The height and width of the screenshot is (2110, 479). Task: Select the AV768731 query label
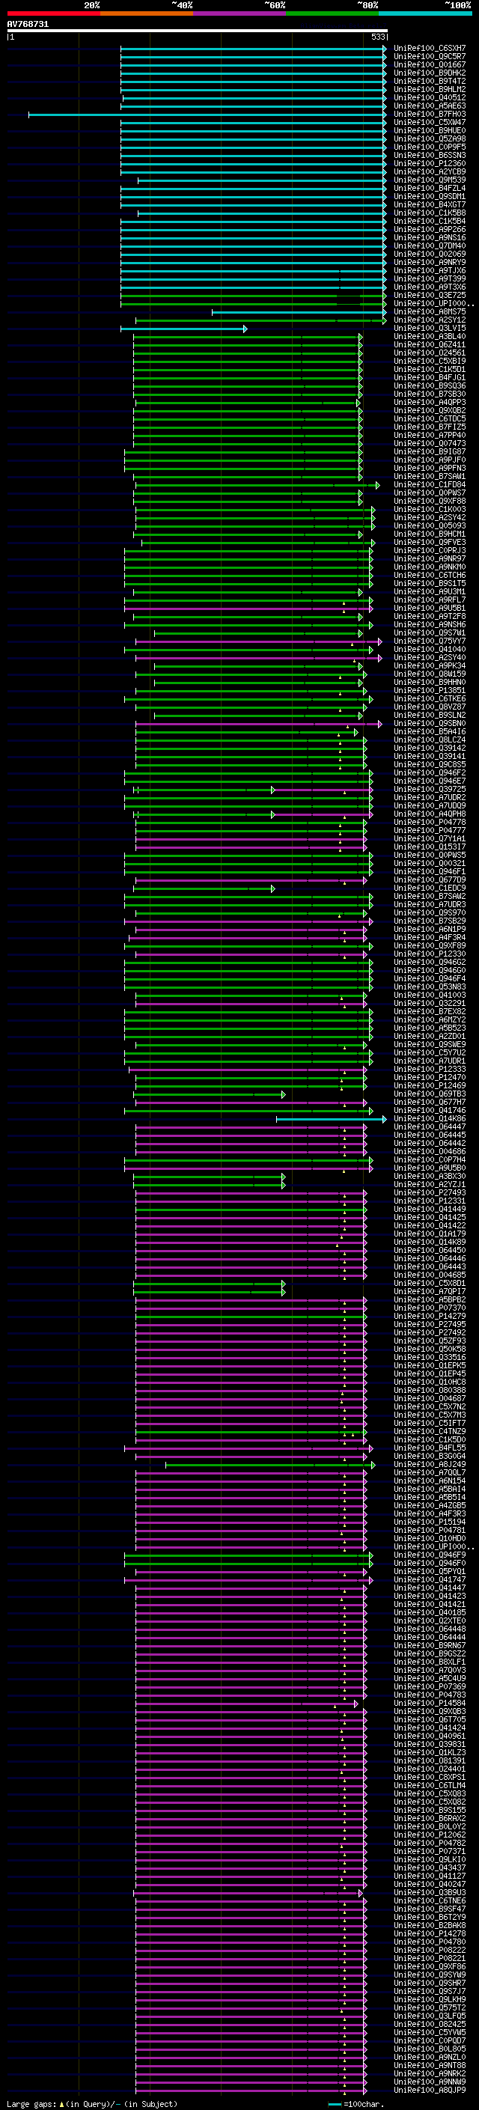(28, 24)
